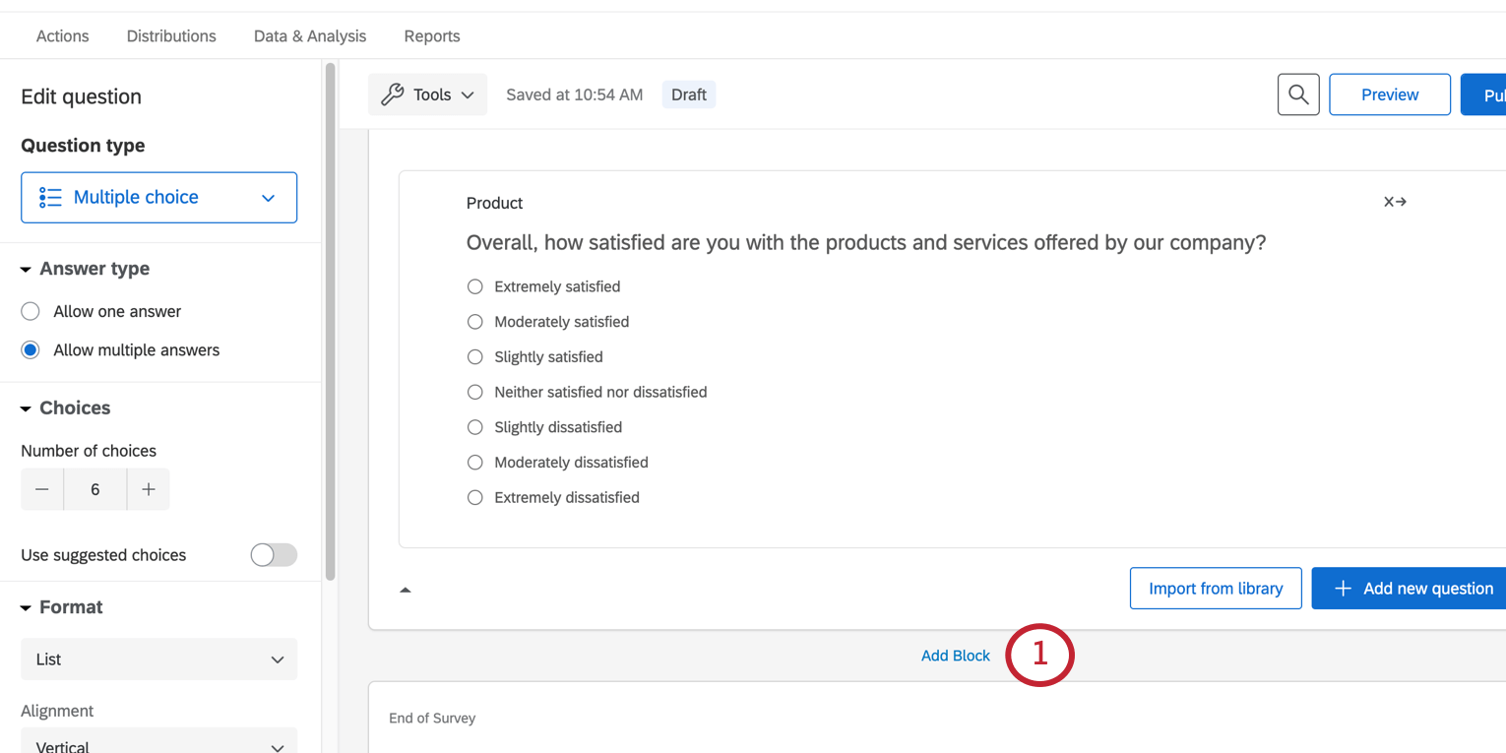
Task: Click the search magnifier icon
Action: [x=1297, y=94]
